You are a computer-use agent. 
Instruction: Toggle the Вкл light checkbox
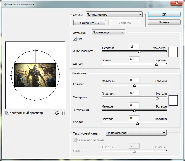pyautogui.click(x=75, y=39)
